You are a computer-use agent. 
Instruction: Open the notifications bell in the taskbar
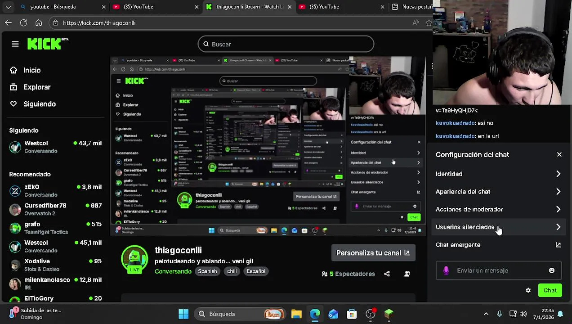560,314
